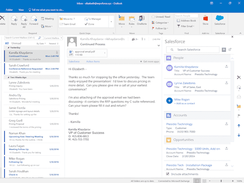Collapse the Two Weeks Ago group
The height and width of the screenshot is (183, 244).
tap(9, 77)
